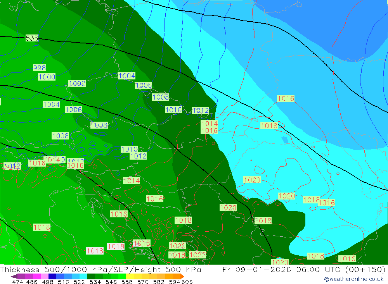The width and height of the screenshot is (388, 284).
Task: Pick the cyan legend swatch
Action: (83, 276)
